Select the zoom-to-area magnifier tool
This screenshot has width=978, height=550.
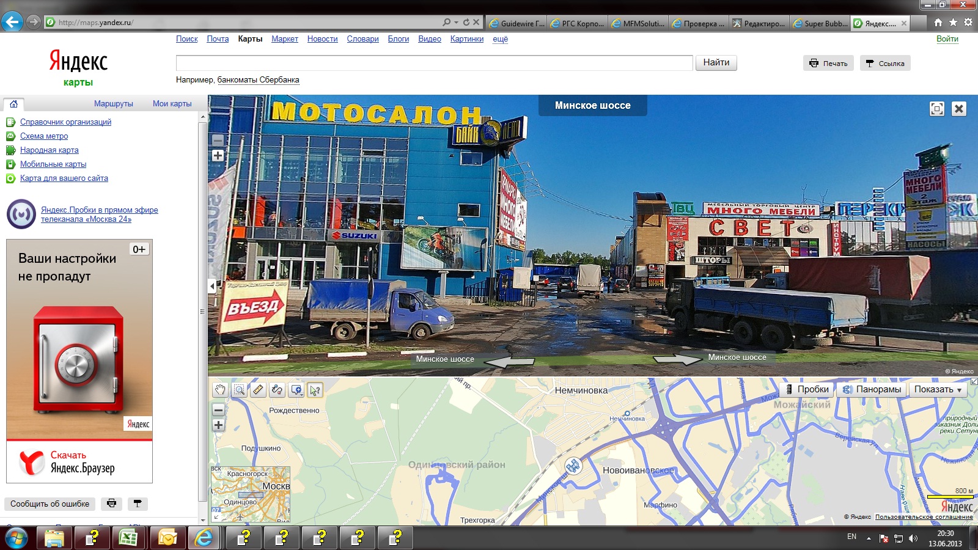[239, 390]
